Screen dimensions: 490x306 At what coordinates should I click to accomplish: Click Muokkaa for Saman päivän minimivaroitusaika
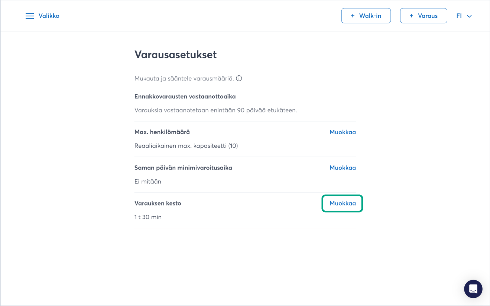[x=343, y=168]
